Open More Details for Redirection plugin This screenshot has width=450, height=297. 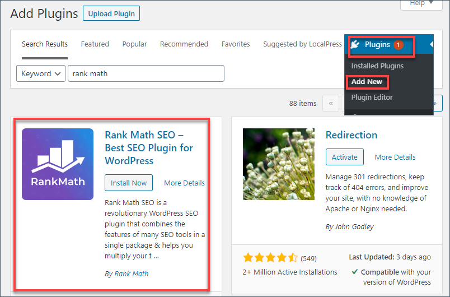point(395,157)
